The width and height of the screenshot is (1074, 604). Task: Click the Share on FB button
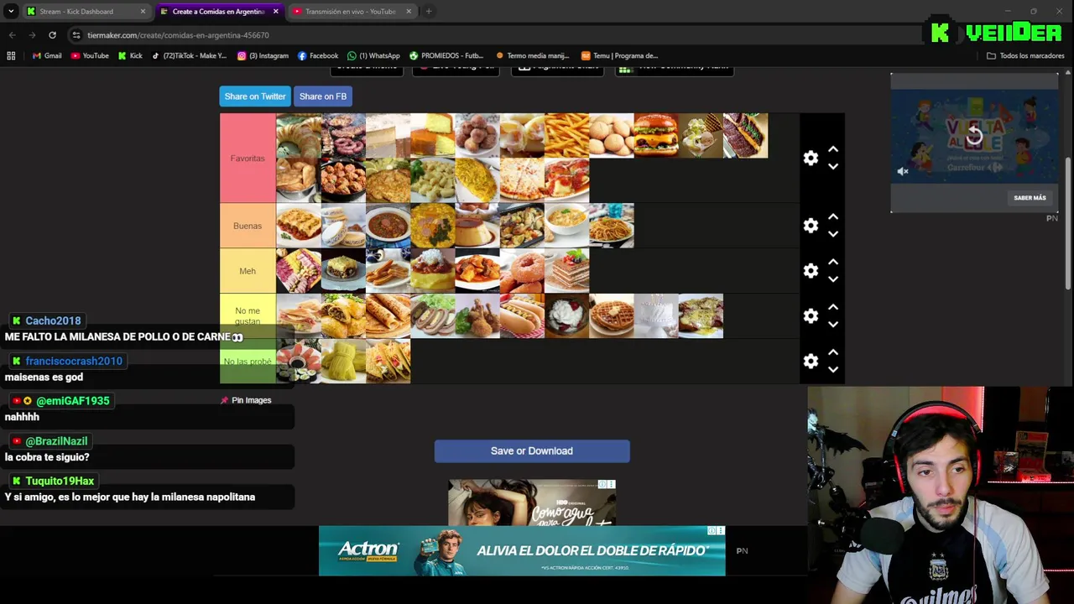tap(323, 96)
